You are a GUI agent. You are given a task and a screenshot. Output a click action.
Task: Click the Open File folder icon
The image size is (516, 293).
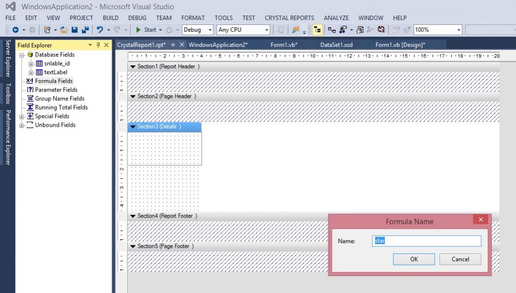63,30
